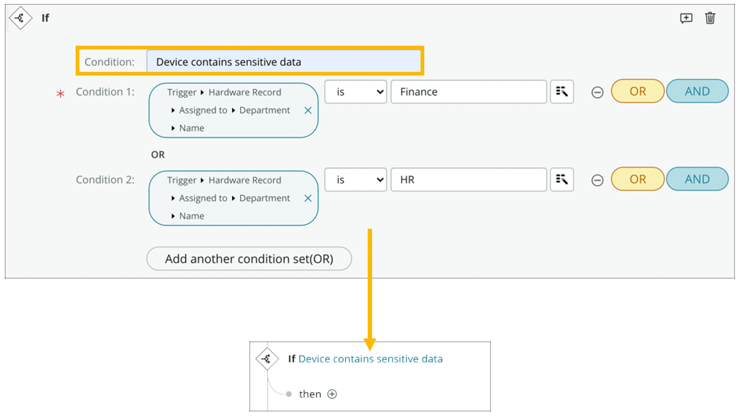The width and height of the screenshot is (738, 418).
Task: Edit the HR value input field
Action: point(468,180)
